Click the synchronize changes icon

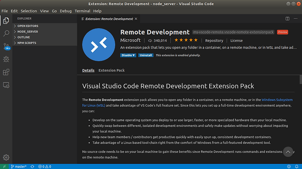(x=32, y=167)
